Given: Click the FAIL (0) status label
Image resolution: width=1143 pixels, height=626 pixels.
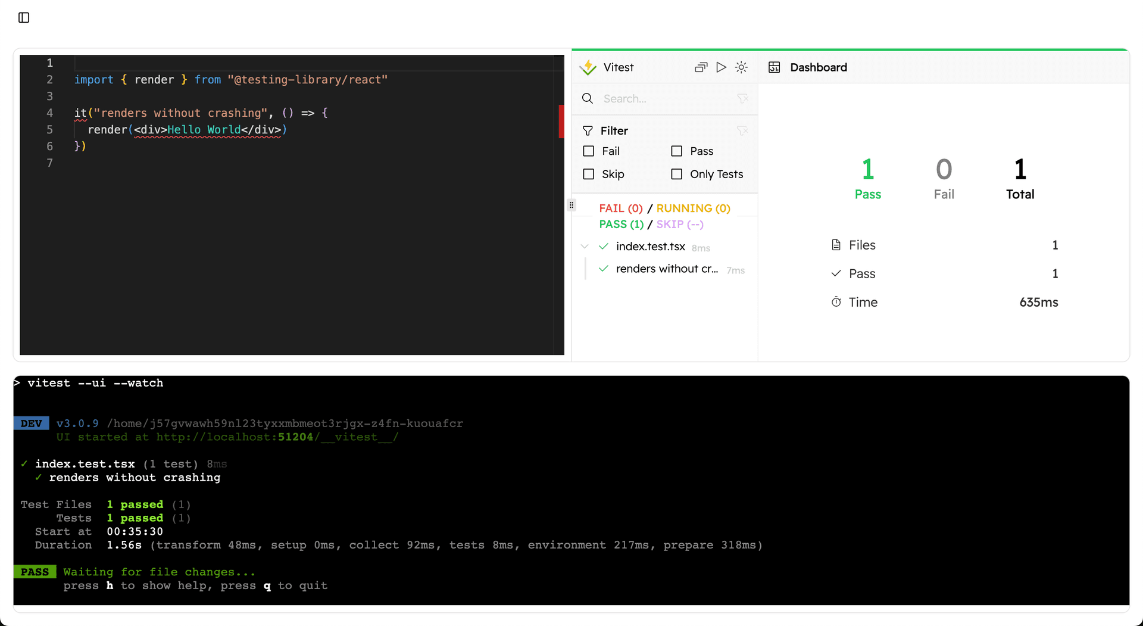Looking at the screenshot, I should coord(621,208).
